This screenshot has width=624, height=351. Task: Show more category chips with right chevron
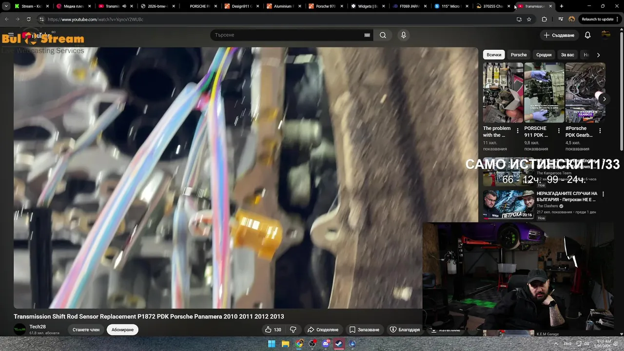point(598,55)
